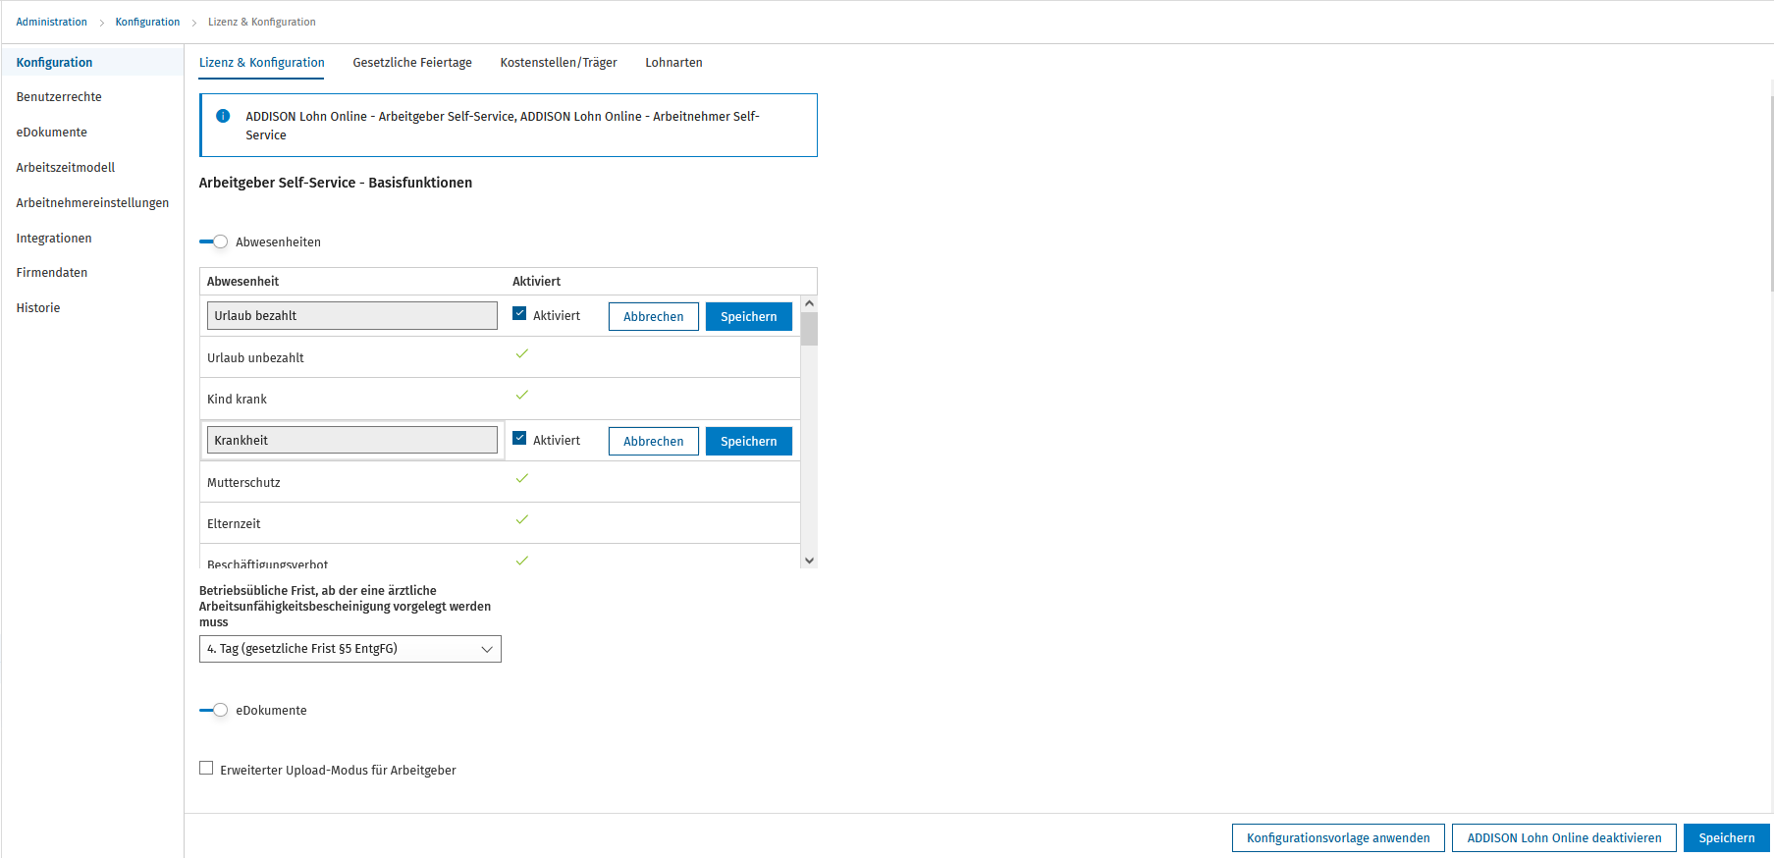1774x858 pixels.
Task: Open Arbeitnehmereinstellungen in the sidebar
Action: click(92, 203)
